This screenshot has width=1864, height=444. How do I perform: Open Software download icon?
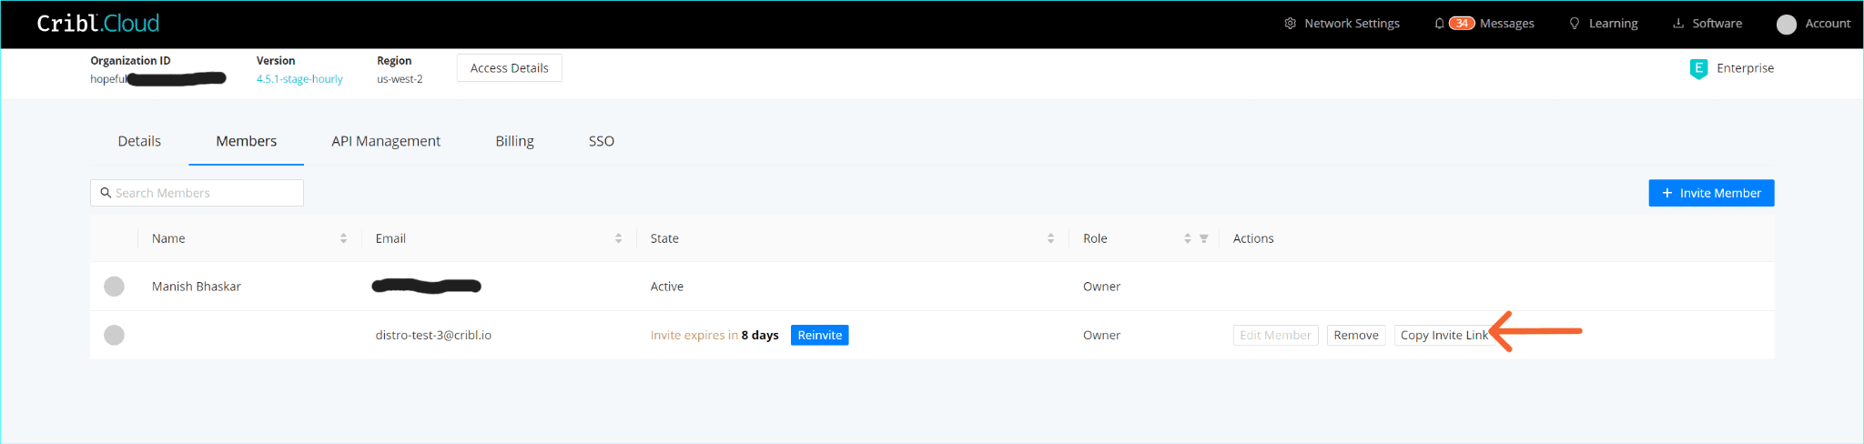point(1678,24)
